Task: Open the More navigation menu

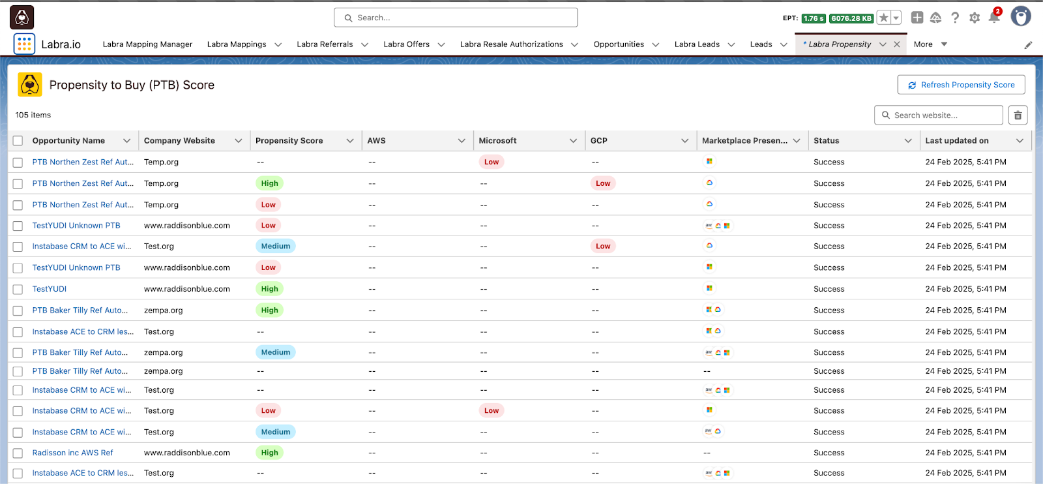Action: [x=930, y=44]
